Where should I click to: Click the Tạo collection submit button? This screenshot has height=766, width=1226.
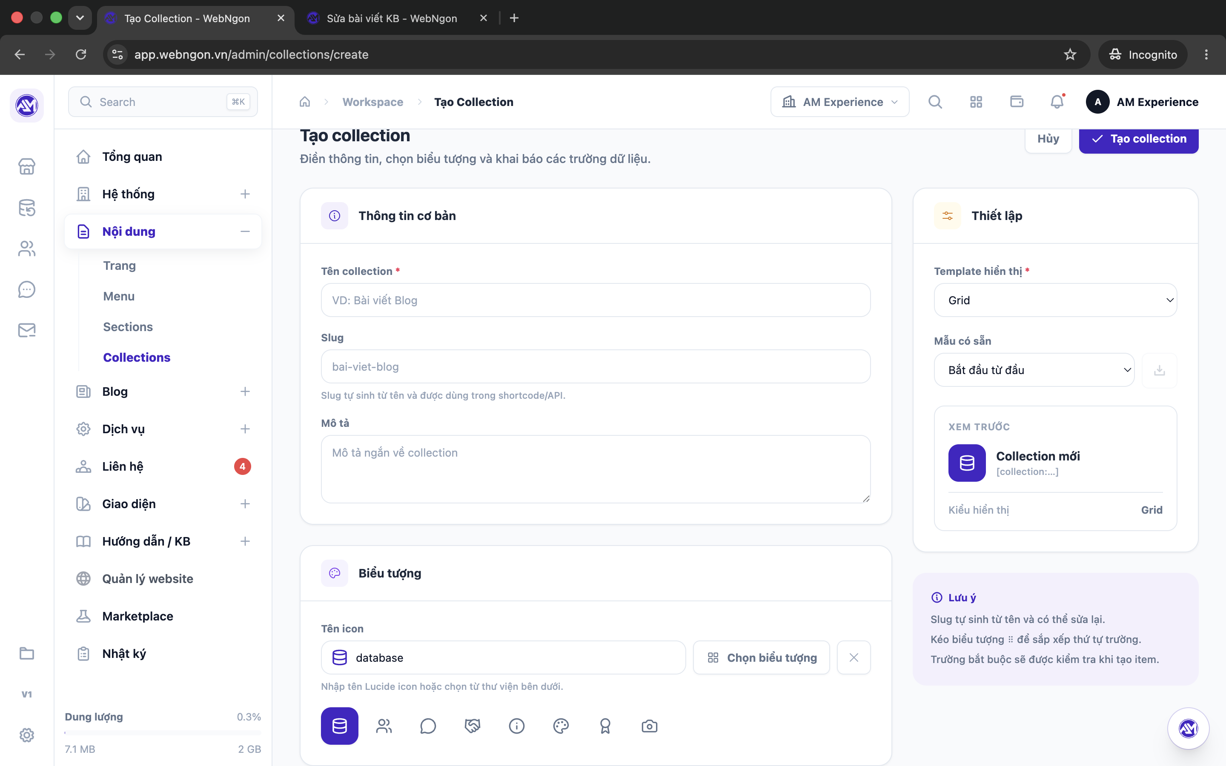(1138, 139)
